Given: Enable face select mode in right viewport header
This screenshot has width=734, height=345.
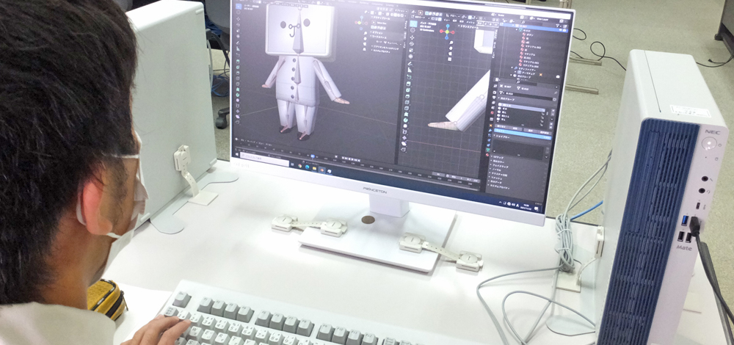Looking at the screenshot, I should point(440,19).
